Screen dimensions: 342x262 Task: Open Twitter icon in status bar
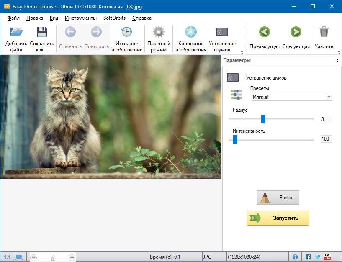tap(318, 257)
